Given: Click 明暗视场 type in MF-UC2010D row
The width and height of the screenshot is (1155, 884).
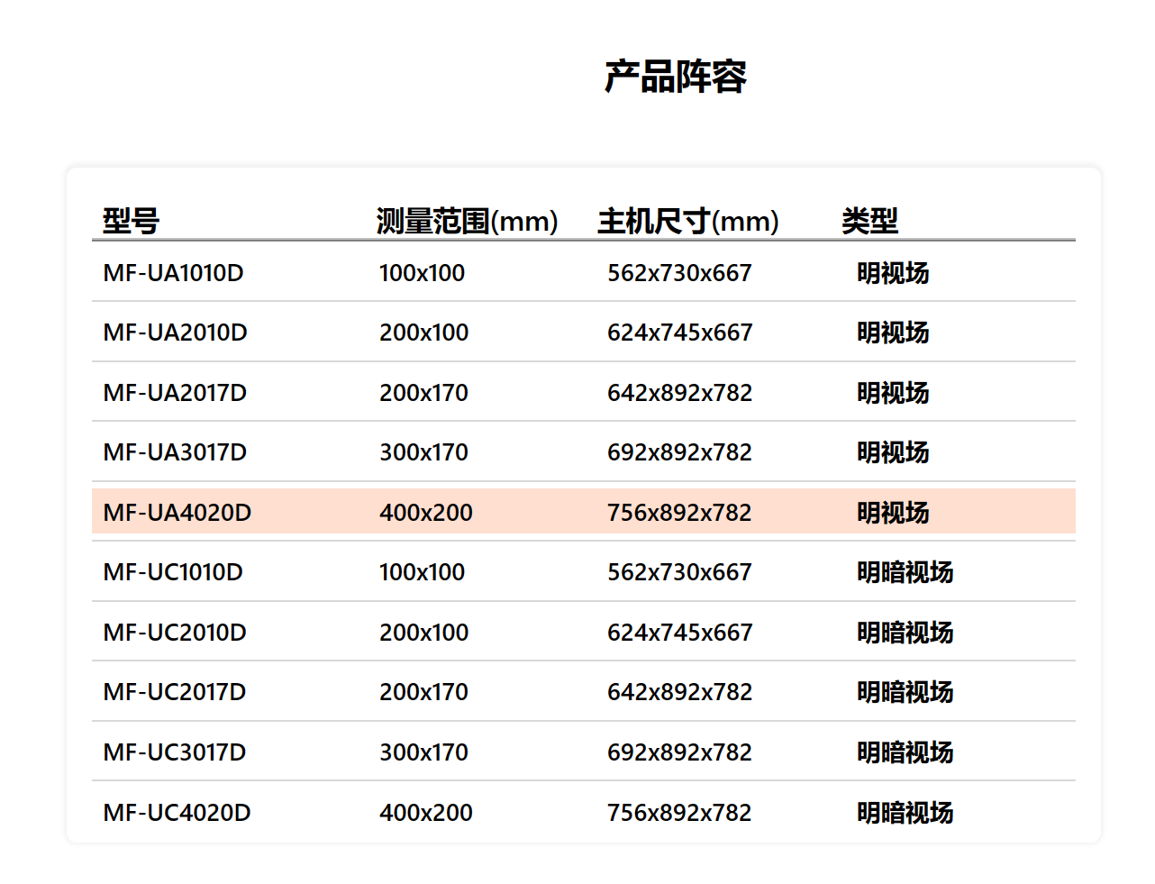Looking at the screenshot, I should pos(905,633).
